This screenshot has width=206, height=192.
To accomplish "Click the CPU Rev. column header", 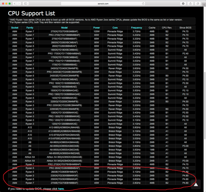I will click(x=167, y=28).
